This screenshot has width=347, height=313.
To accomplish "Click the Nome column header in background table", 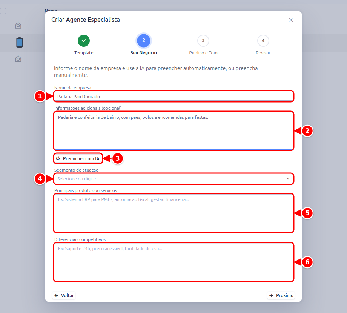I will [x=51, y=11].
